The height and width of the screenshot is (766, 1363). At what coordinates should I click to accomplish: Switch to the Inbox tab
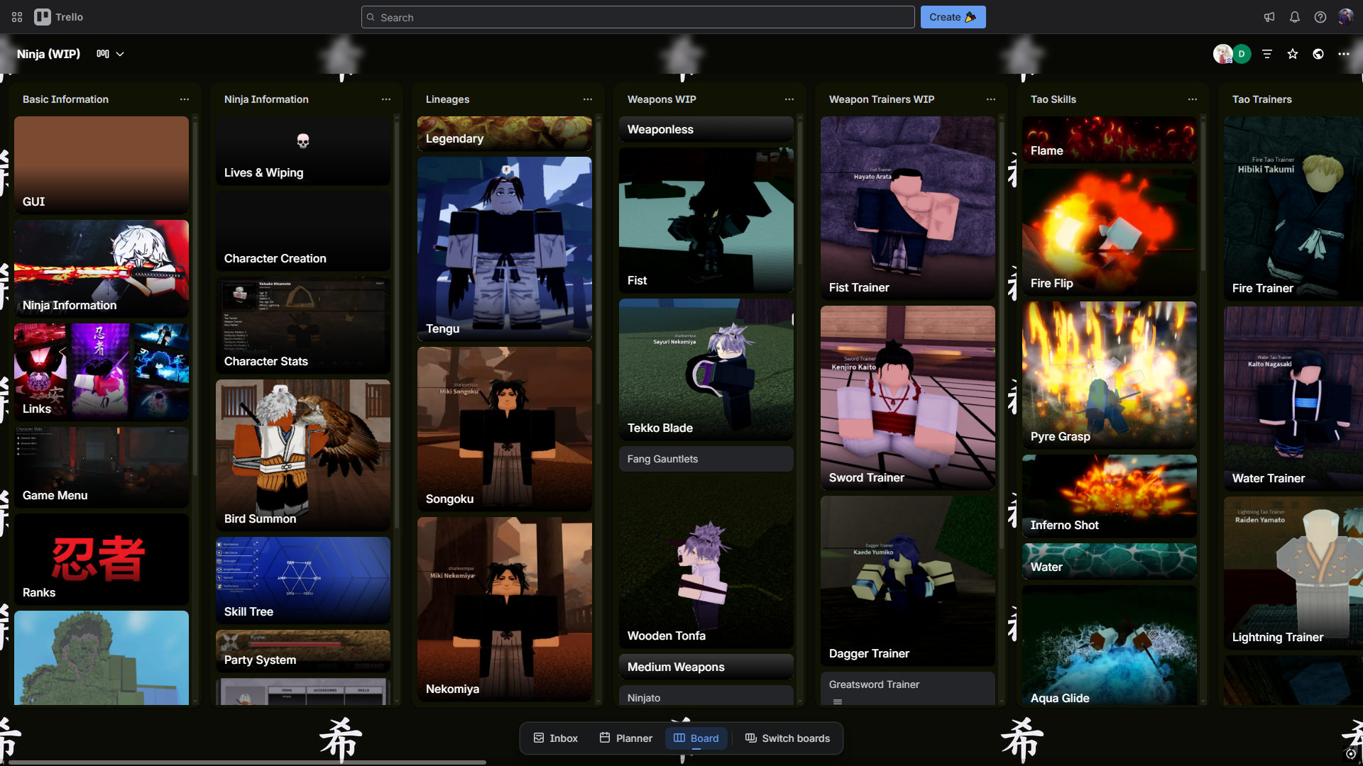(555, 738)
